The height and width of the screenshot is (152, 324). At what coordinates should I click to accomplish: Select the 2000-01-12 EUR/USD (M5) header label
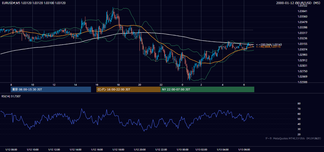pyautogui.click(x=298, y=3)
